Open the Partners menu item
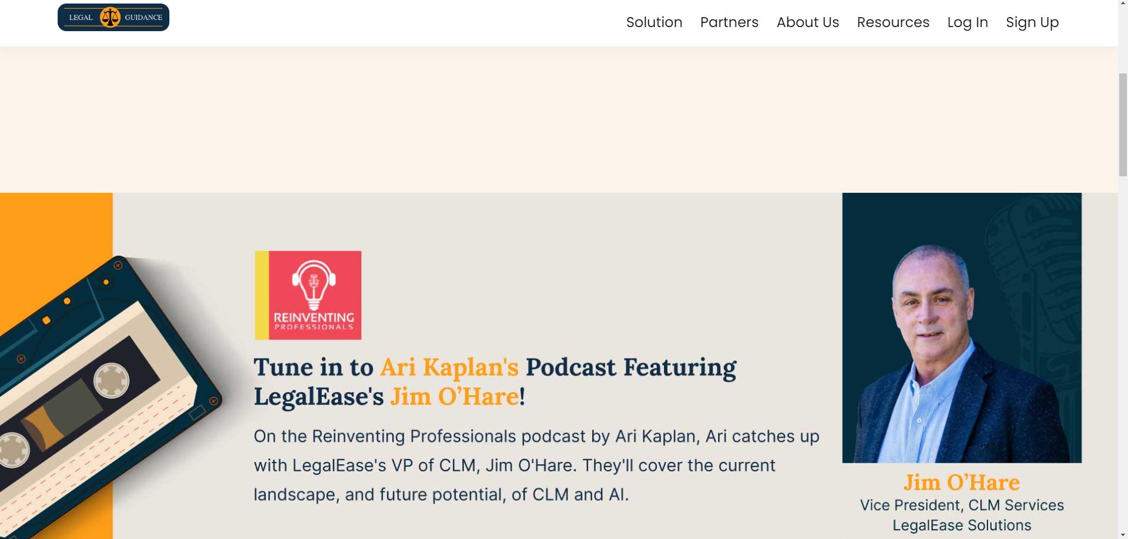 pos(729,22)
